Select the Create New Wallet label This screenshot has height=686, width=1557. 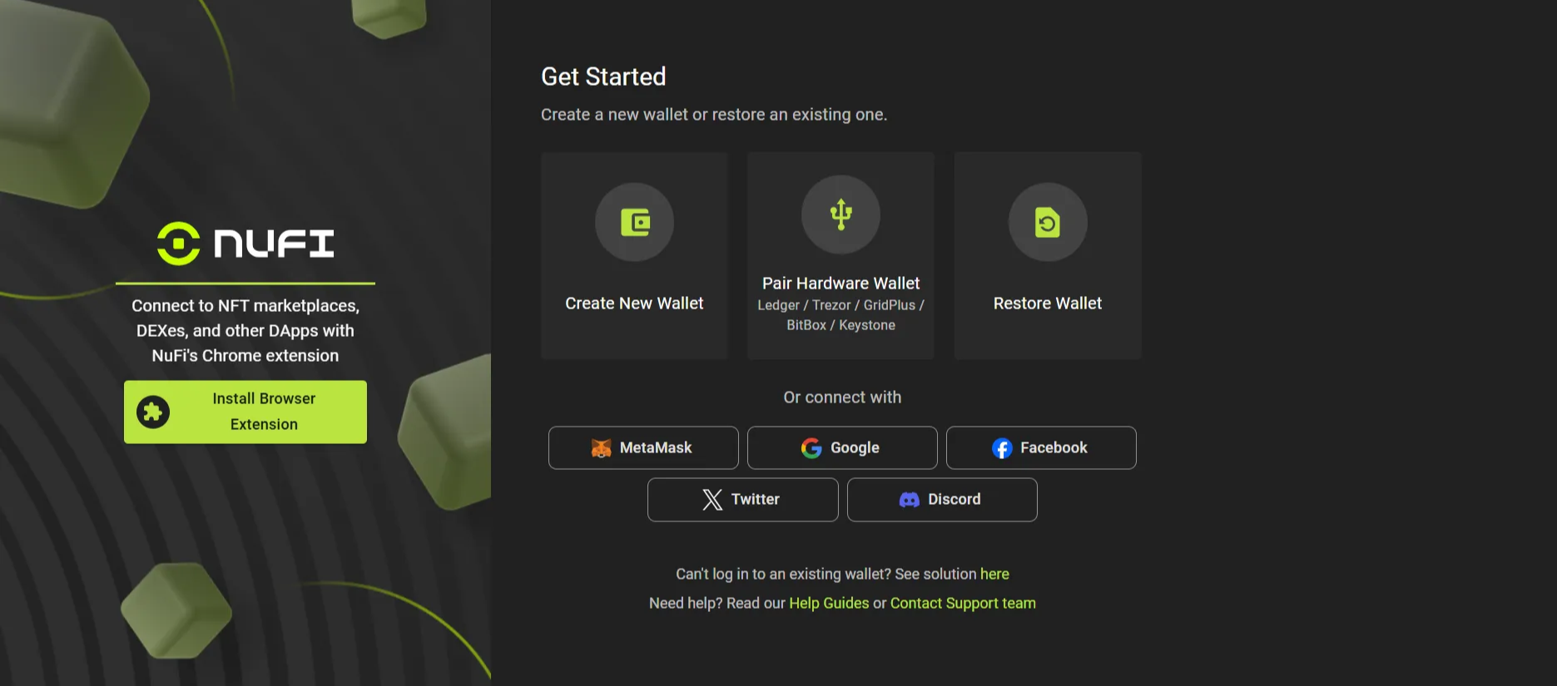[x=634, y=304]
